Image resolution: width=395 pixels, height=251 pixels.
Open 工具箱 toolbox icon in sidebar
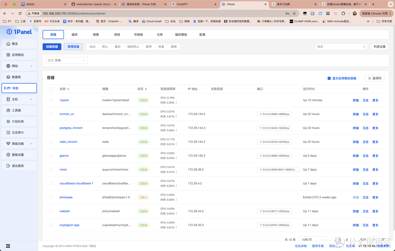tap(8, 110)
